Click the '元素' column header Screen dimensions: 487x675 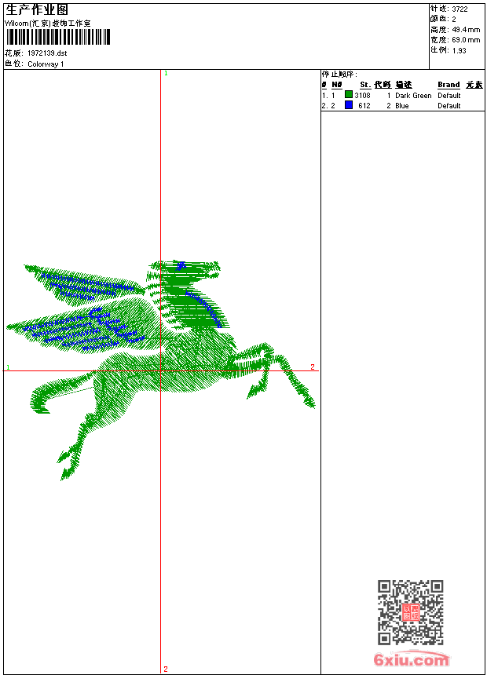474,85
